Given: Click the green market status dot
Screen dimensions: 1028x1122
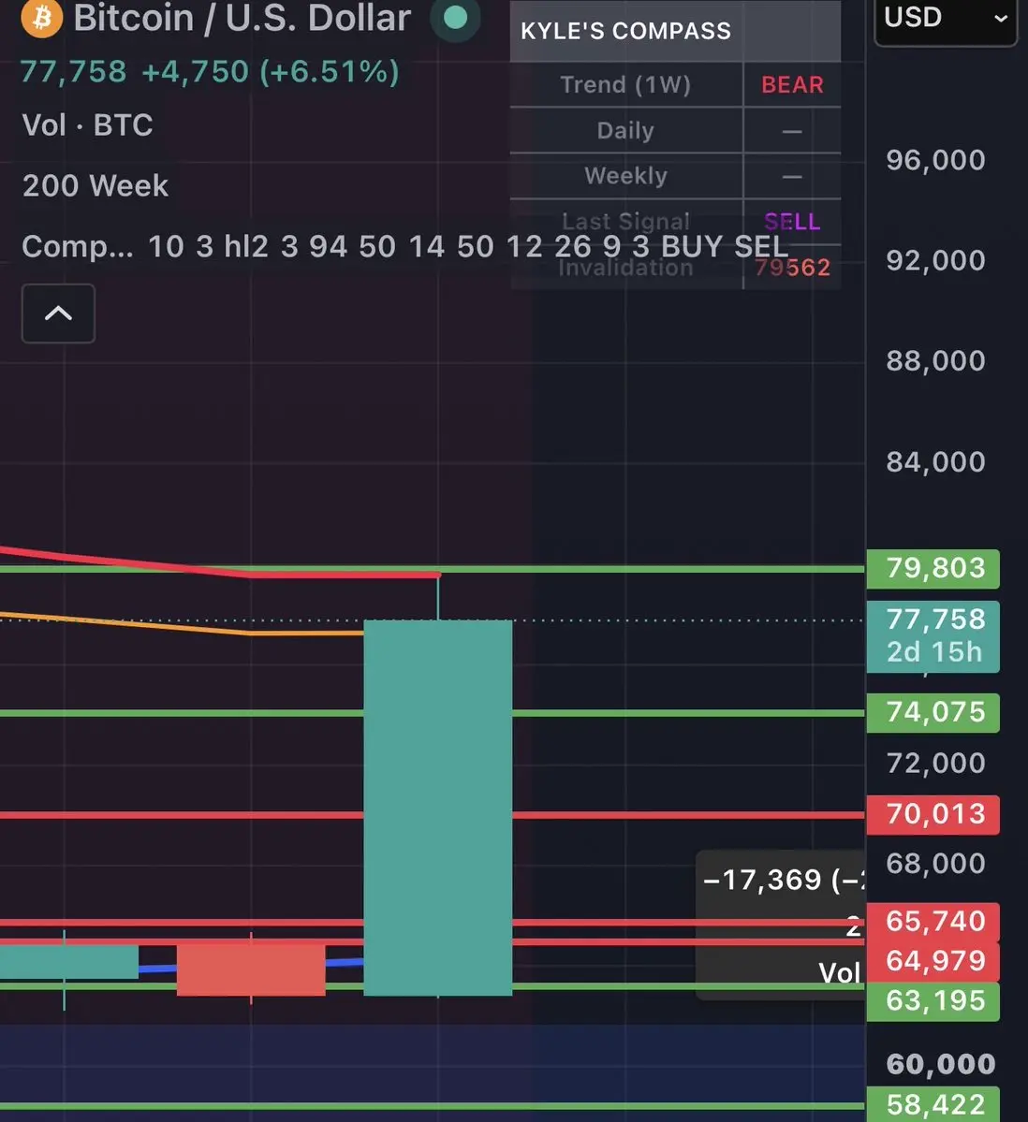Looking at the screenshot, I should click(x=455, y=17).
